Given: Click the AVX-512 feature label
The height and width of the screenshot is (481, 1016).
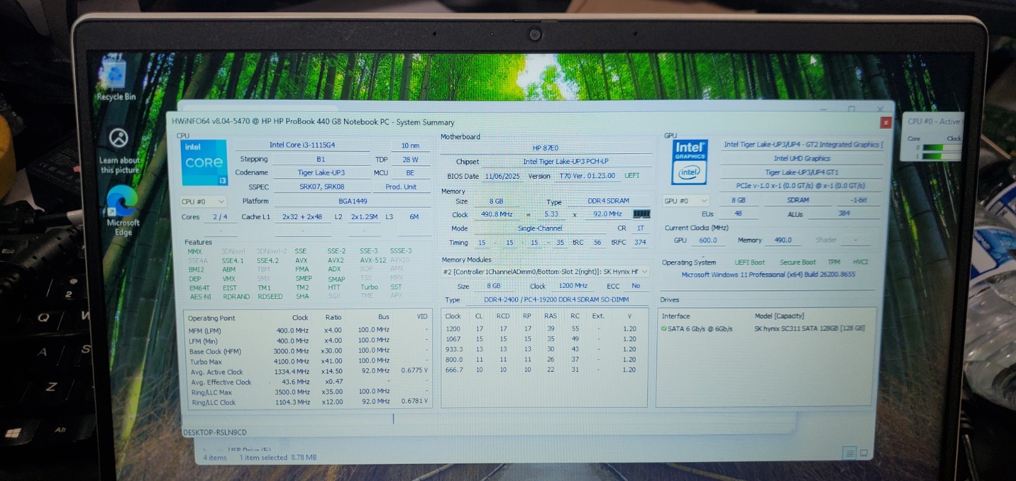Looking at the screenshot, I should (373, 260).
